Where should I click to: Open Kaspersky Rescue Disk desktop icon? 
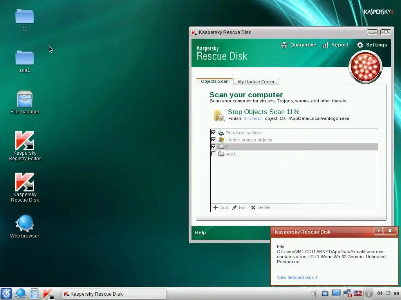coord(25,187)
